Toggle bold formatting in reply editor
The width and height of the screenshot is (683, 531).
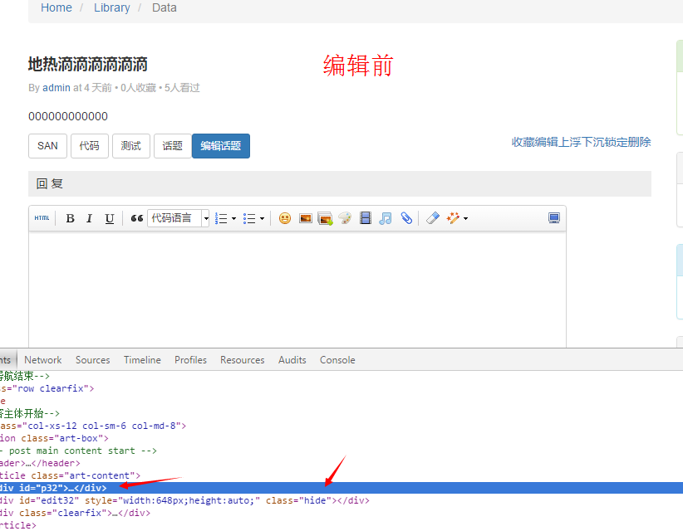70,218
